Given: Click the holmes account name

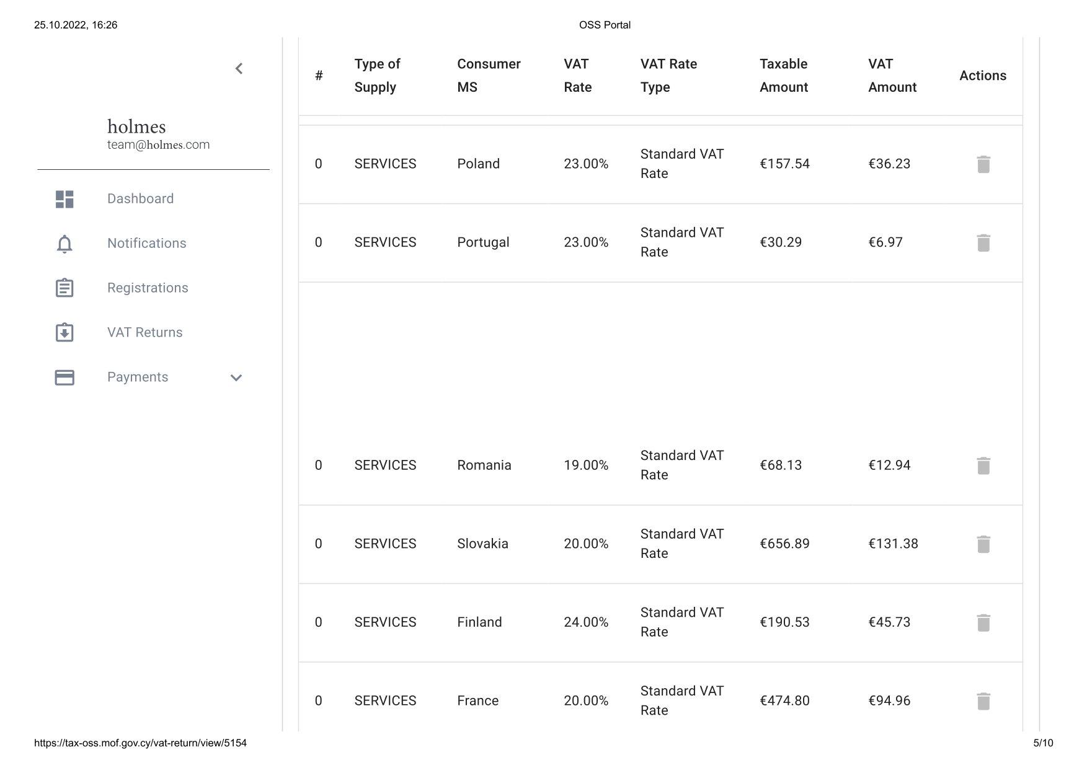Looking at the screenshot, I should click(136, 126).
